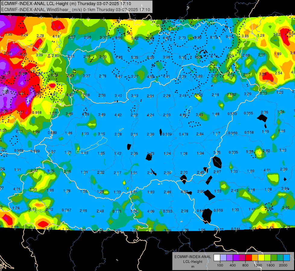
Task: Click the dark green legend swatch
Action: pos(274,257)
